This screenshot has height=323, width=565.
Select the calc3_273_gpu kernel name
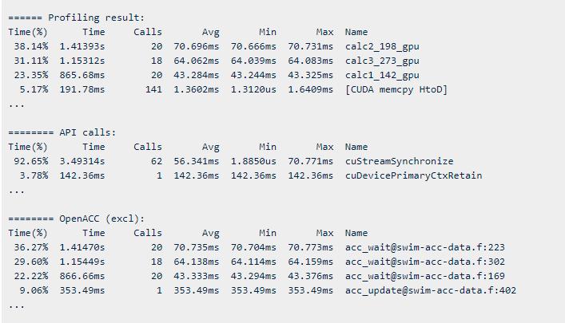(x=382, y=61)
